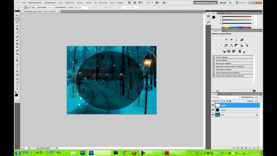
Task: Toggle lock all padlock icon
Action: click(230, 101)
